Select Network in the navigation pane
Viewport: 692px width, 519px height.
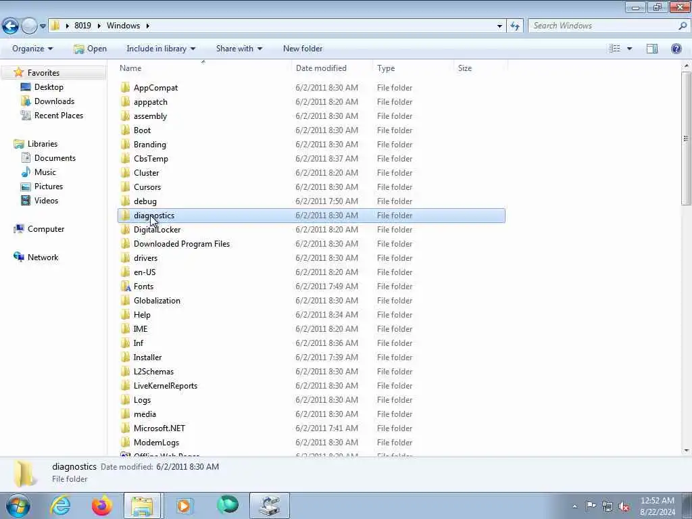pos(43,257)
